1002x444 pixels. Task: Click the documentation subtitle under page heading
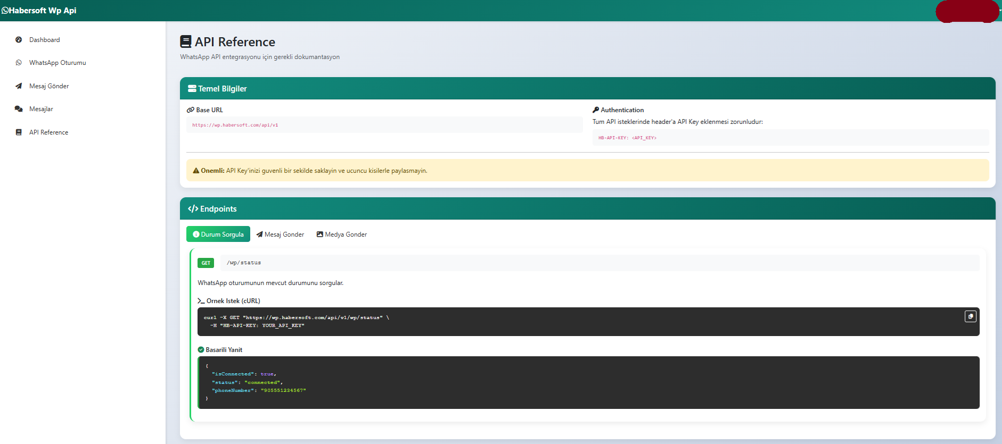pyautogui.click(x=260, y=57)
